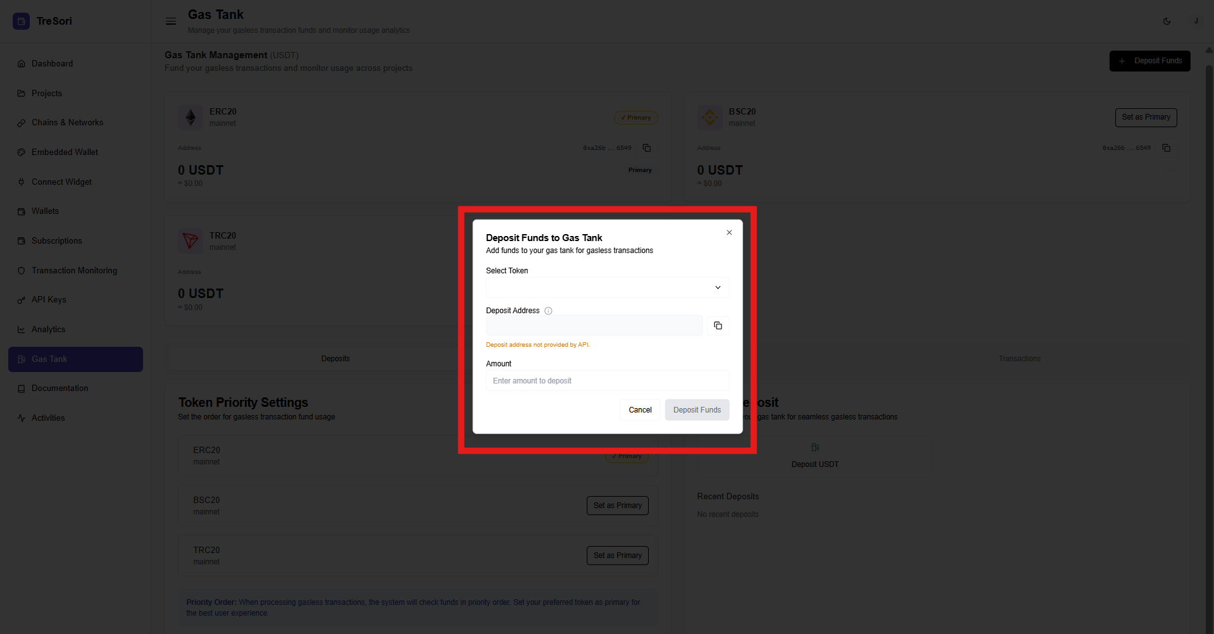Viewport: 1214px width, 634px height.
Task: Open the Select Token dropdown
Action: (598, 288)
